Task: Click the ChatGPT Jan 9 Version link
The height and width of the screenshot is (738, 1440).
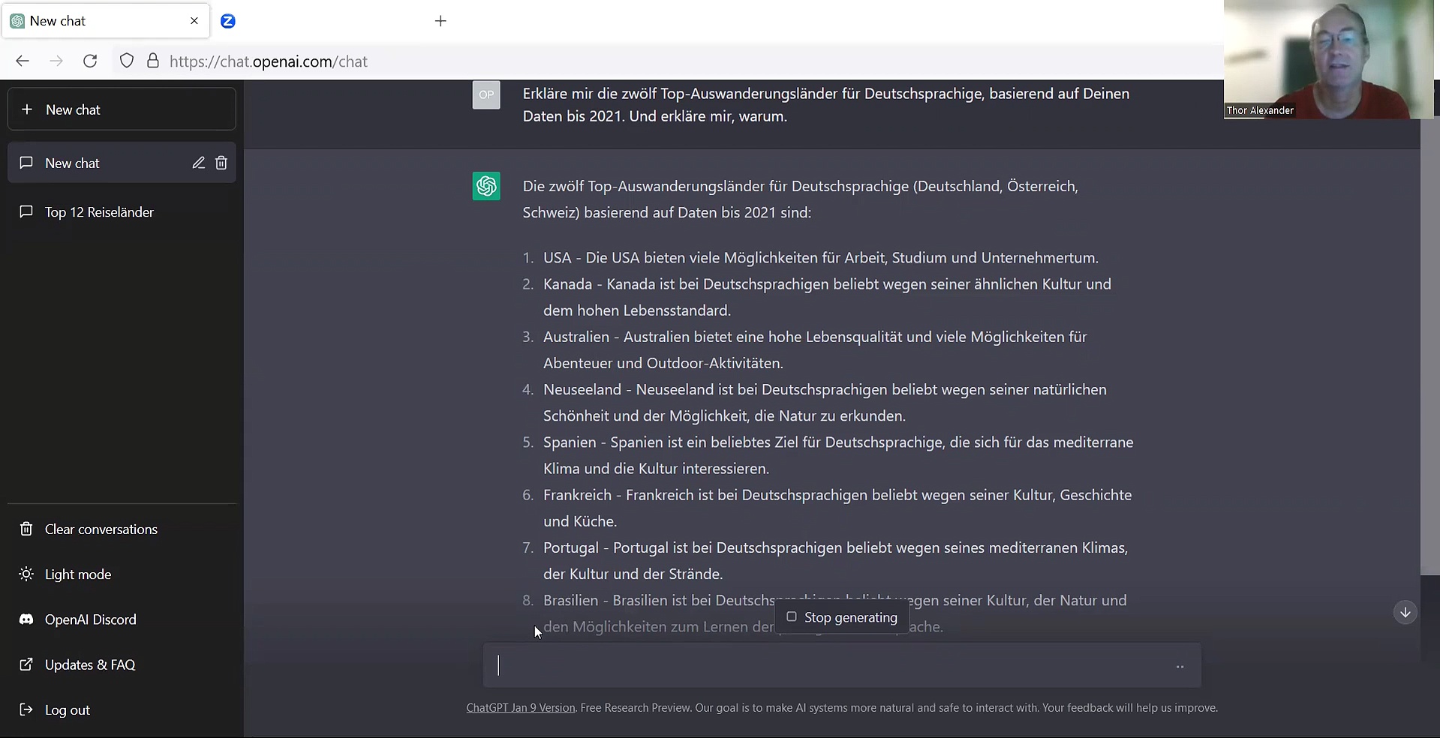Action: pyautogui.click(x=520, y=708)
